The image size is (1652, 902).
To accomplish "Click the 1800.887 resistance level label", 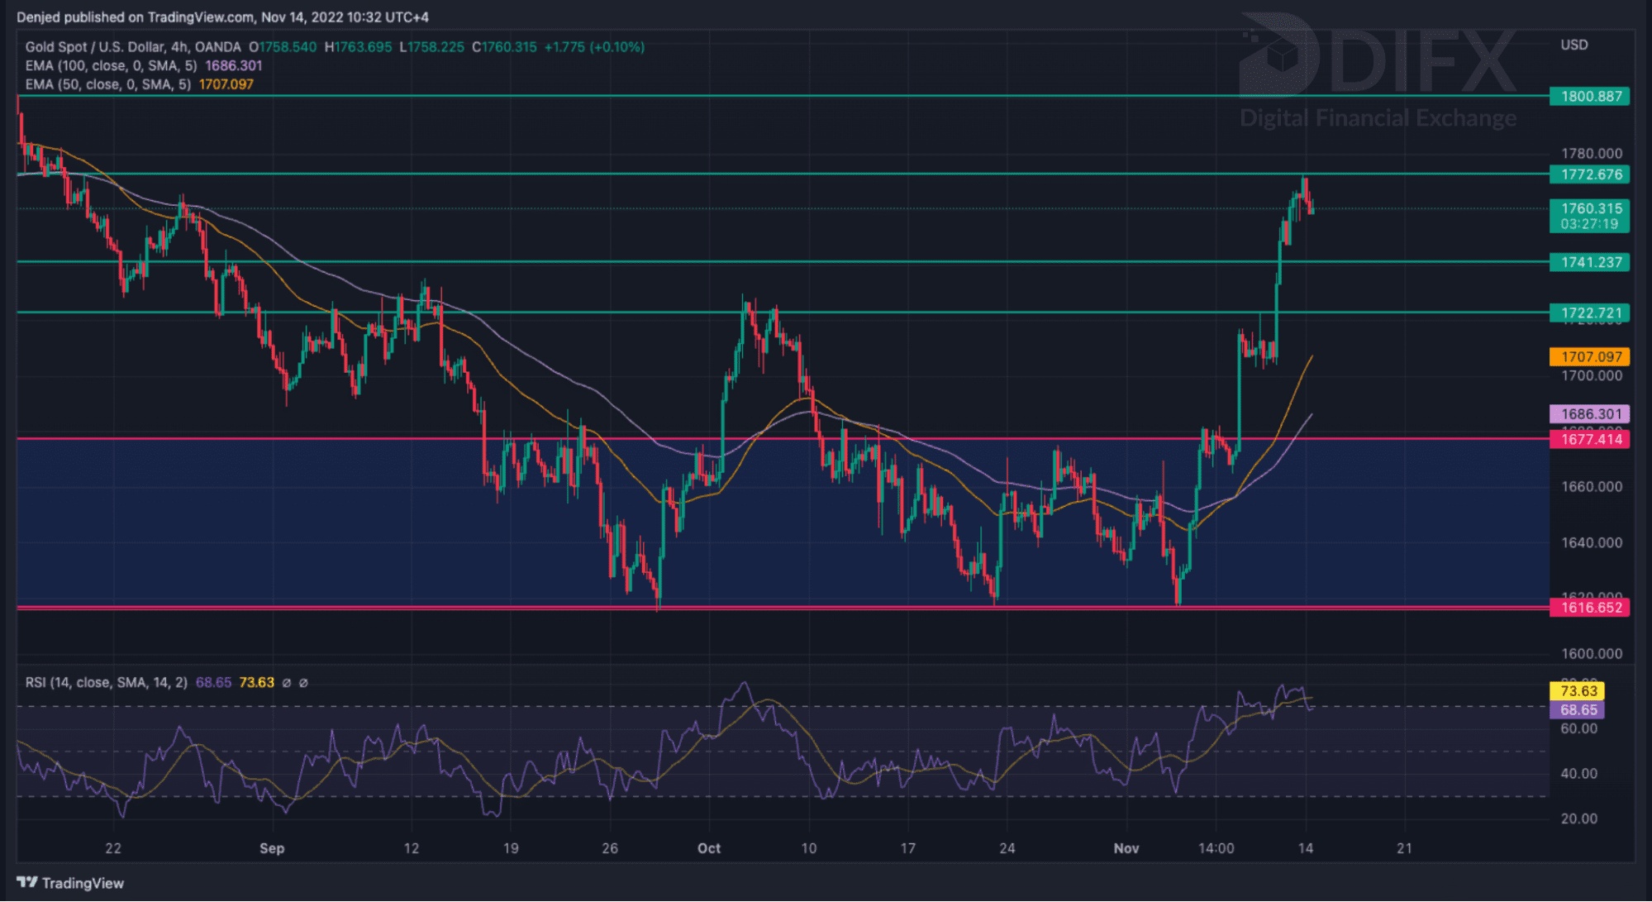I will (1590, 97).
